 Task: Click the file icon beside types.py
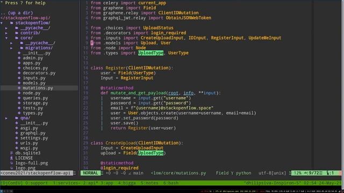pos(19,113)
